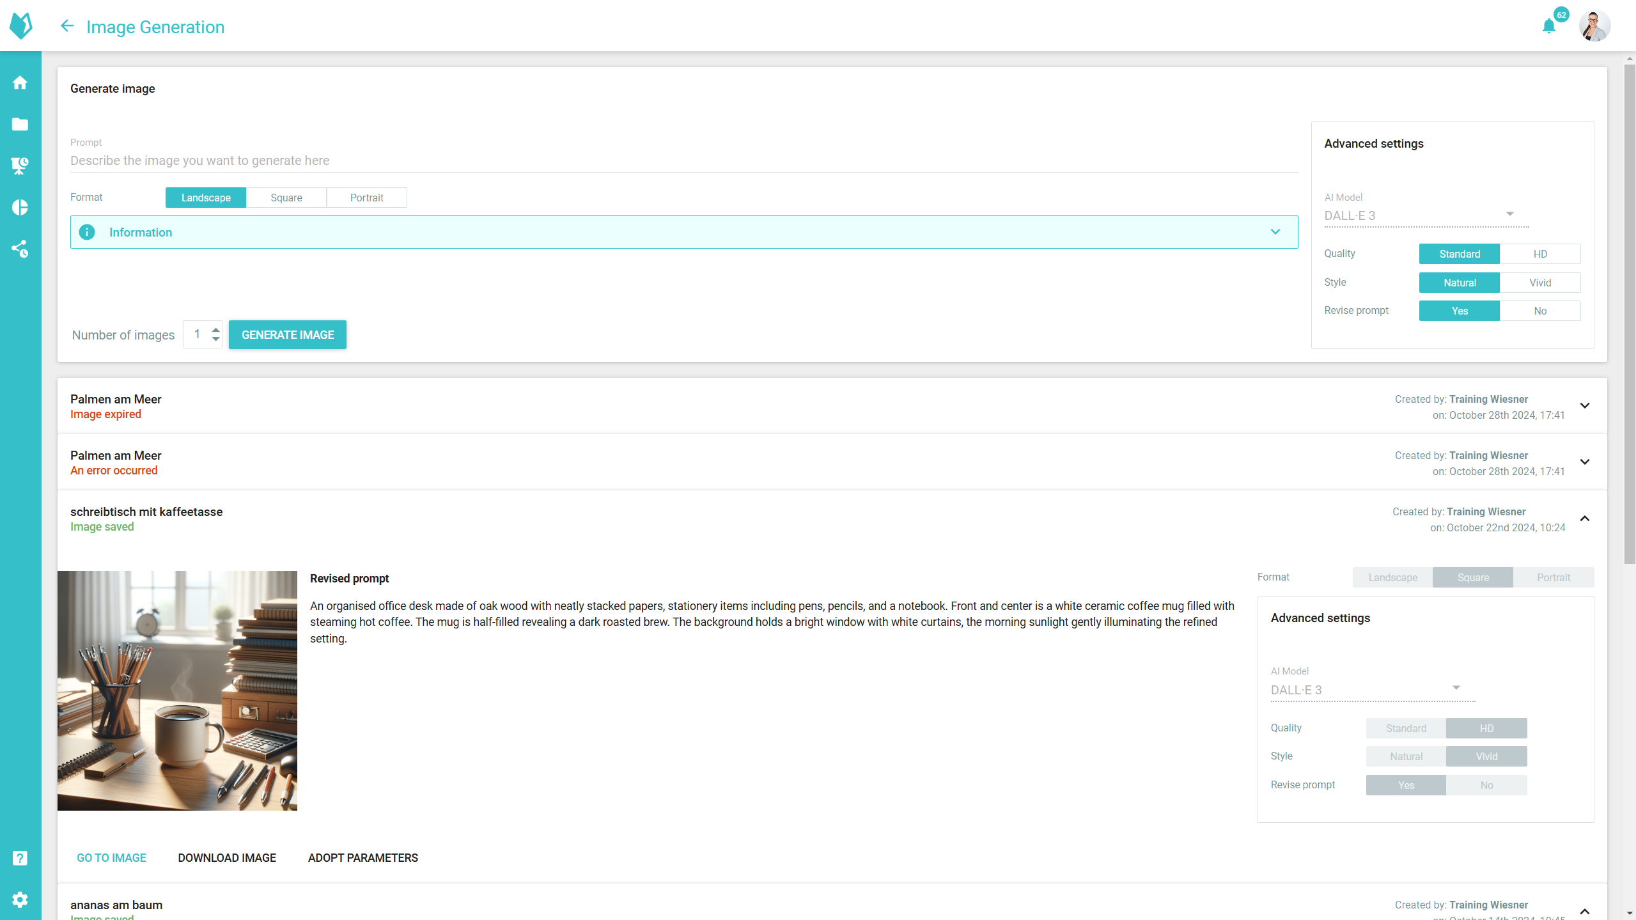Open notifications bell with 62 badge
The image size is (1636, 920).
coord(1548,26)
